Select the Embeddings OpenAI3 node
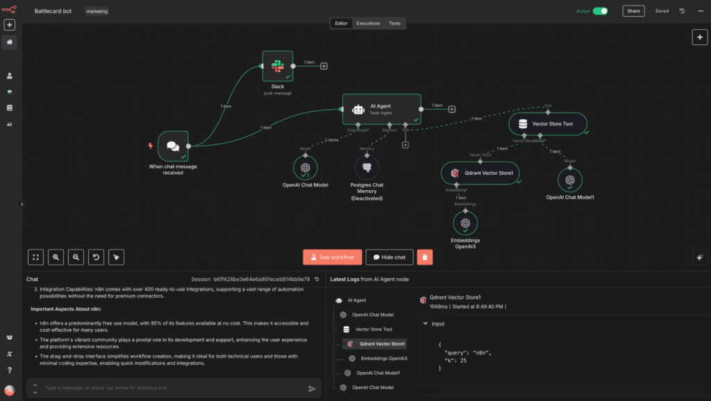Image resolution: width=711 pixels, height=401 pixels. pyautogui.click(x=465, y=223)
